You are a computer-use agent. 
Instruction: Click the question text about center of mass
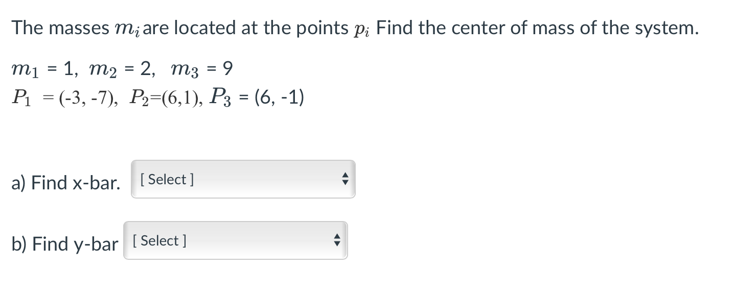click(x=354, y=27)
